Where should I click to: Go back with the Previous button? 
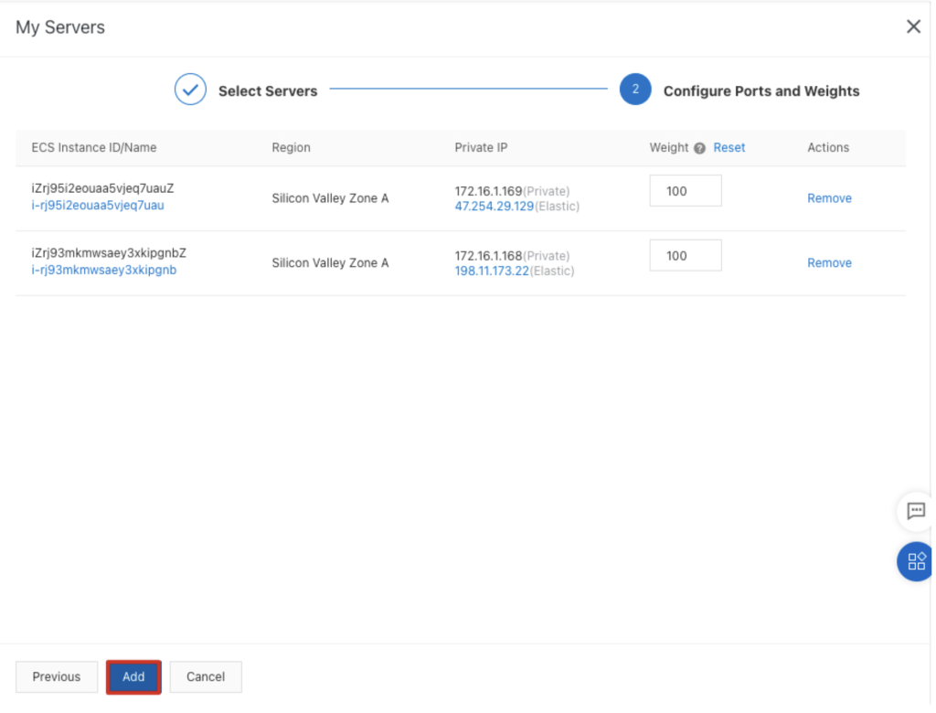tap(57, 676)
